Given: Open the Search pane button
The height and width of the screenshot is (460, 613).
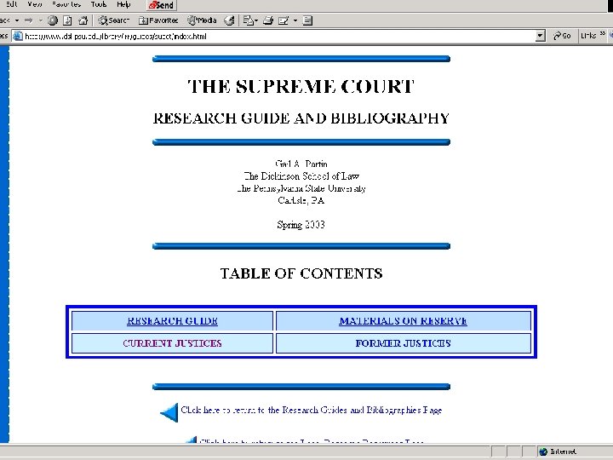Looking at the screenshot, I should tap(113, 20).
